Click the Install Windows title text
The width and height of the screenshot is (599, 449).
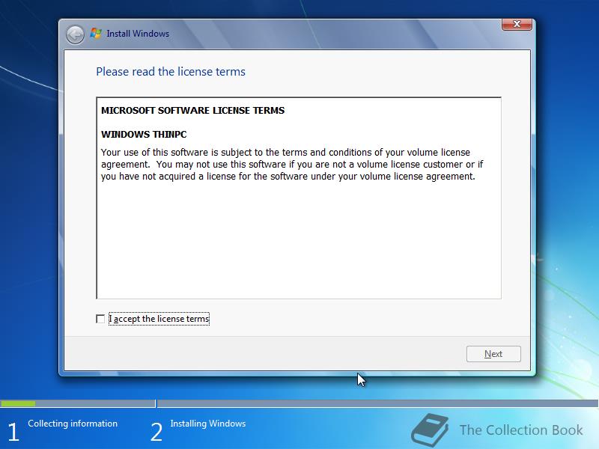coord(138,34)
